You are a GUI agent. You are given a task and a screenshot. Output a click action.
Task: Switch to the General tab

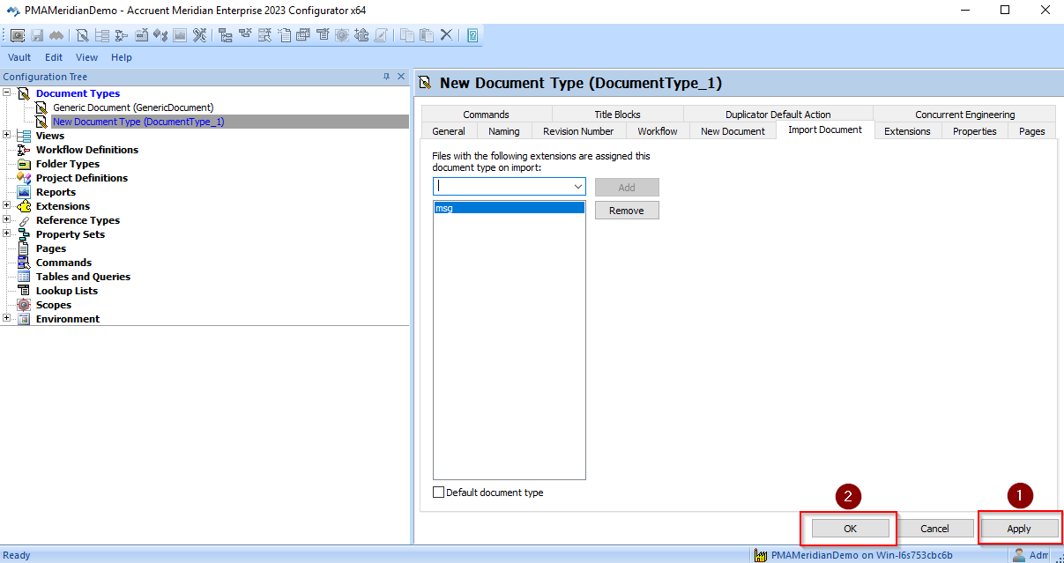click(x=449, y=131)
